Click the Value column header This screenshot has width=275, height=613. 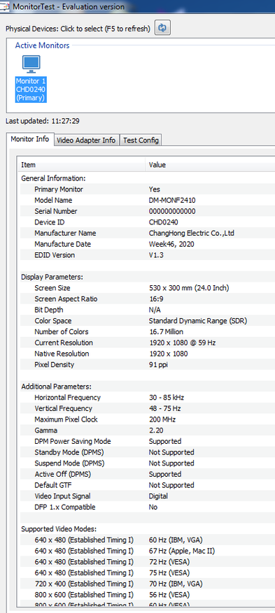[x=210, y=165]
